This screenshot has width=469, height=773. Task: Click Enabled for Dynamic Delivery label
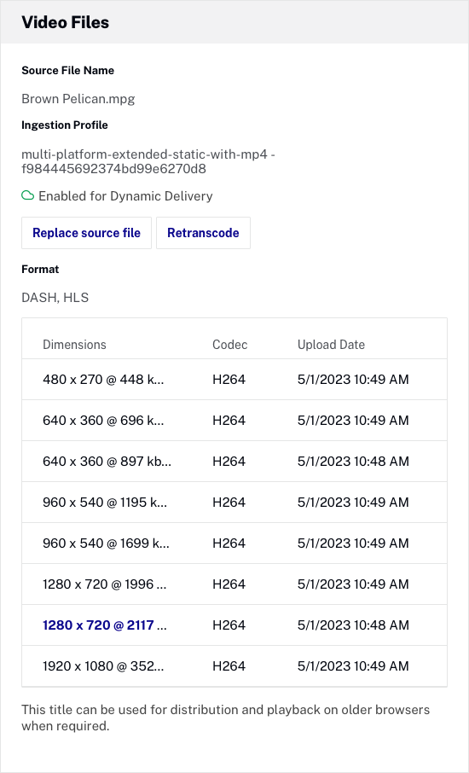(x=125, y=195)
